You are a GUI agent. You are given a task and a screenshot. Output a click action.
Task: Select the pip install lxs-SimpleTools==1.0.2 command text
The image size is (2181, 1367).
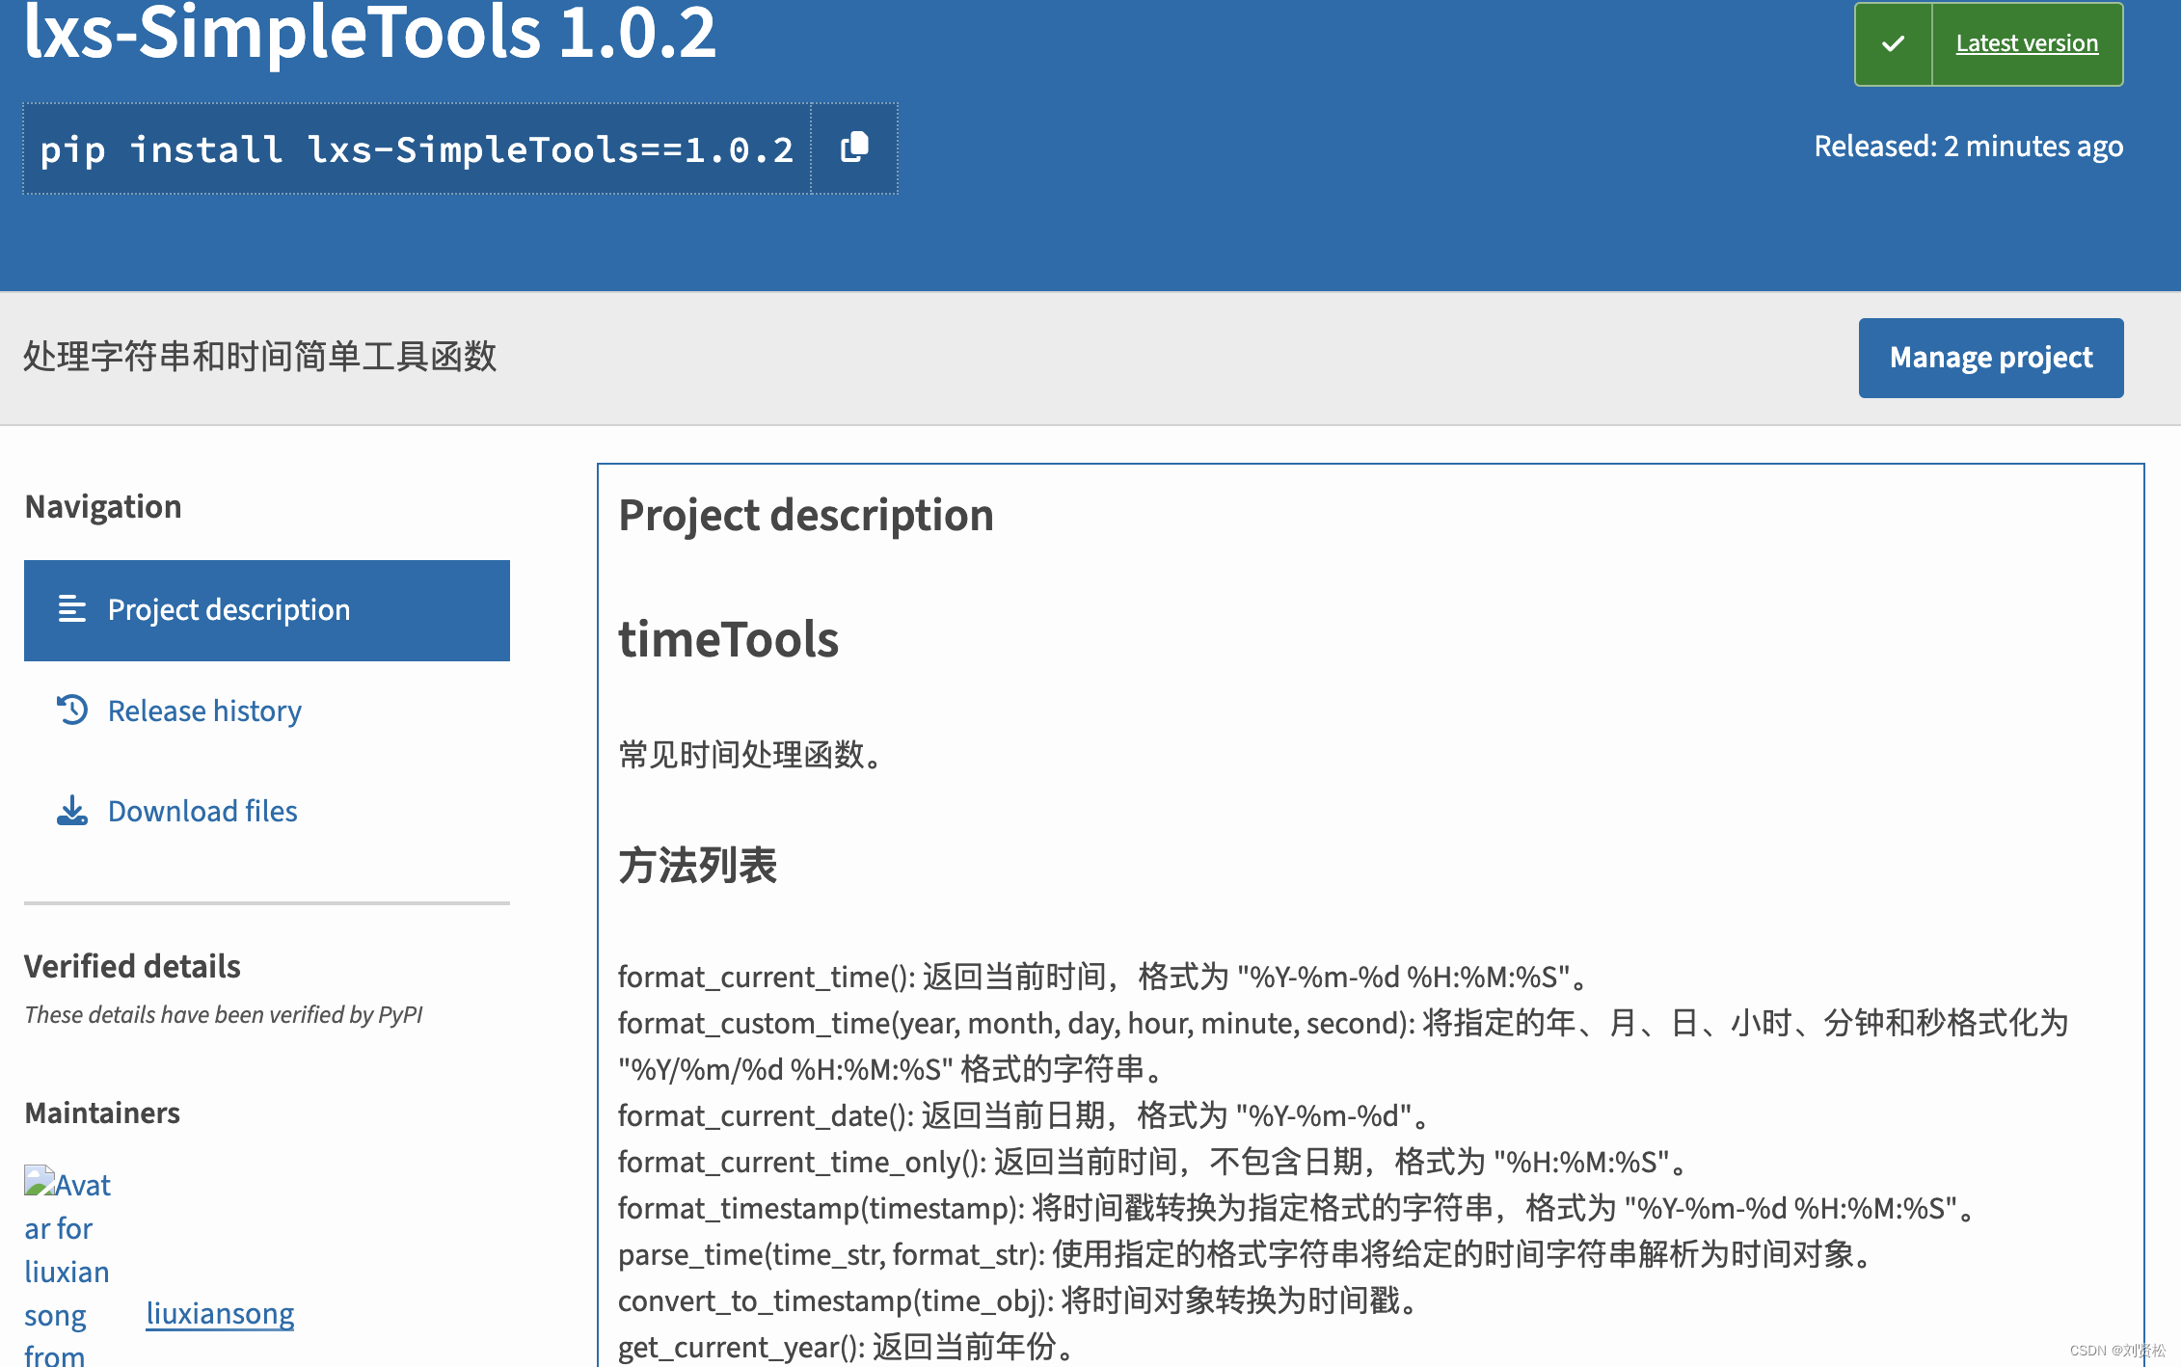[417, 149]
